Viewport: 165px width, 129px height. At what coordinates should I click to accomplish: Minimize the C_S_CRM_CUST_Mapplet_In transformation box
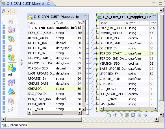[85, 16]
